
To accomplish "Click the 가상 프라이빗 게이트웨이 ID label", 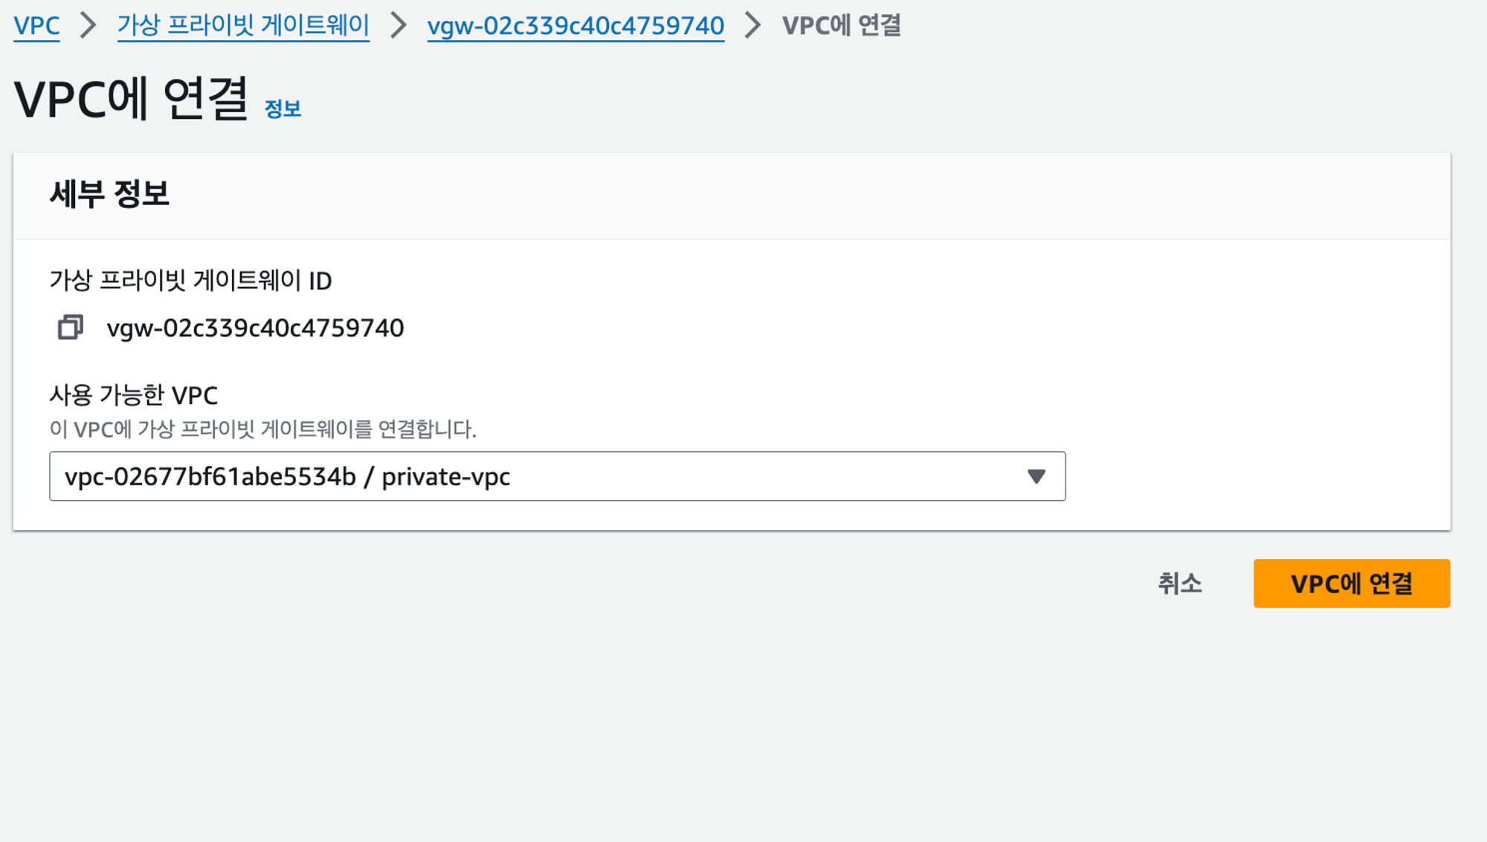I will [x=190, y=280].
